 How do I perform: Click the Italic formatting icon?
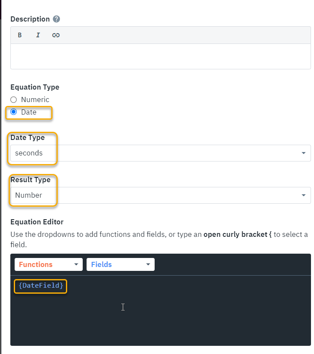[38, 35]
